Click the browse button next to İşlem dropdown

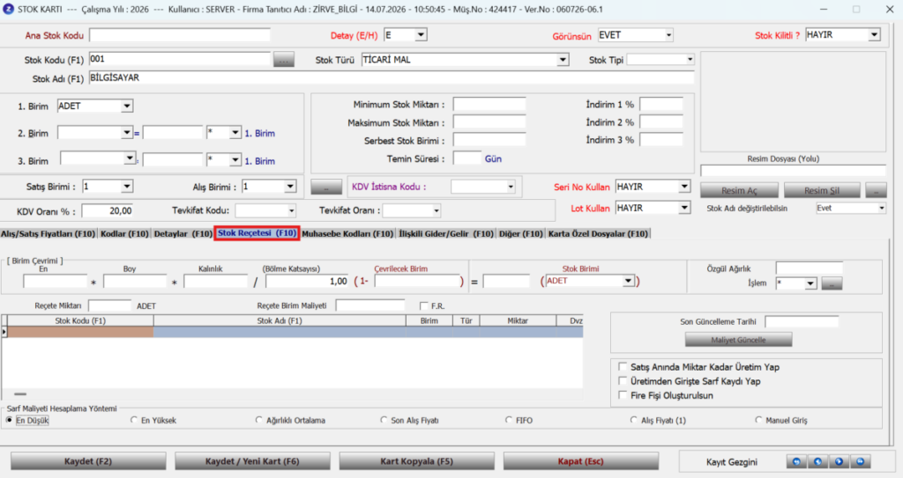coord(832,283)
